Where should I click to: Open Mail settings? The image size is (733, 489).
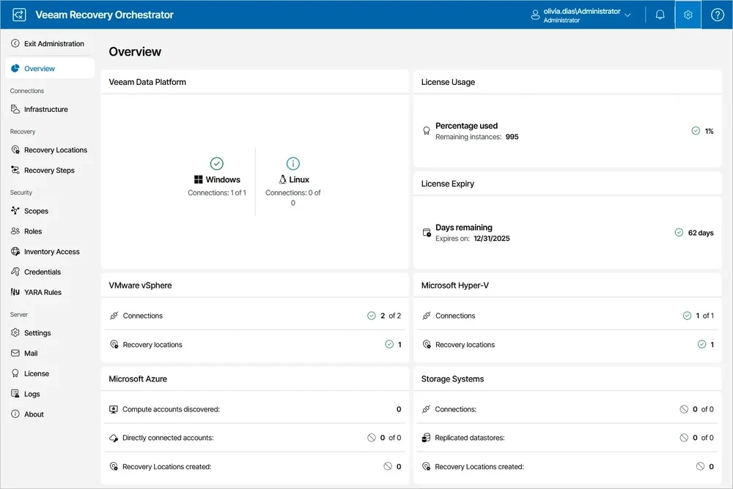tap(24, 353)
